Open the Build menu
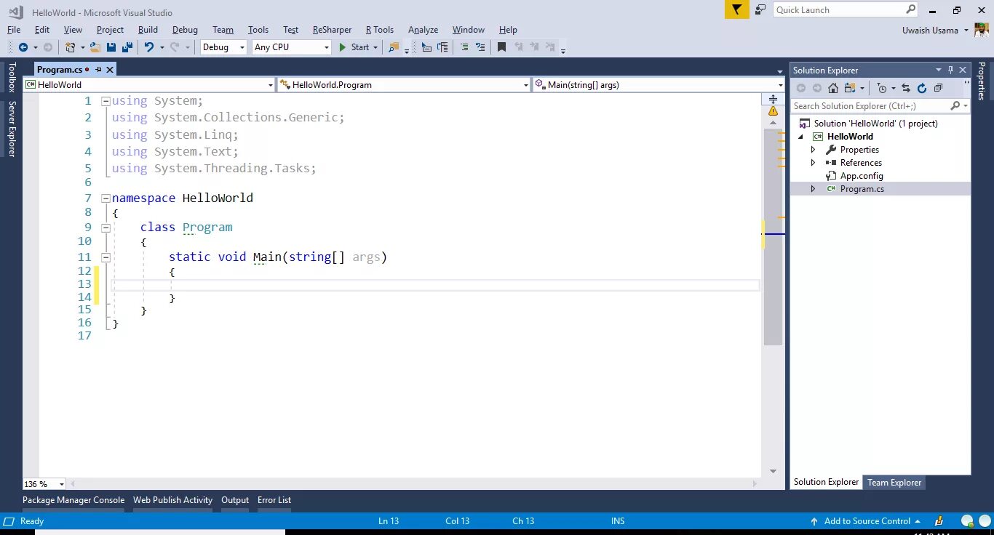This screenshot has width=994, height=535. pyautogui.click(x=148, y=30)
